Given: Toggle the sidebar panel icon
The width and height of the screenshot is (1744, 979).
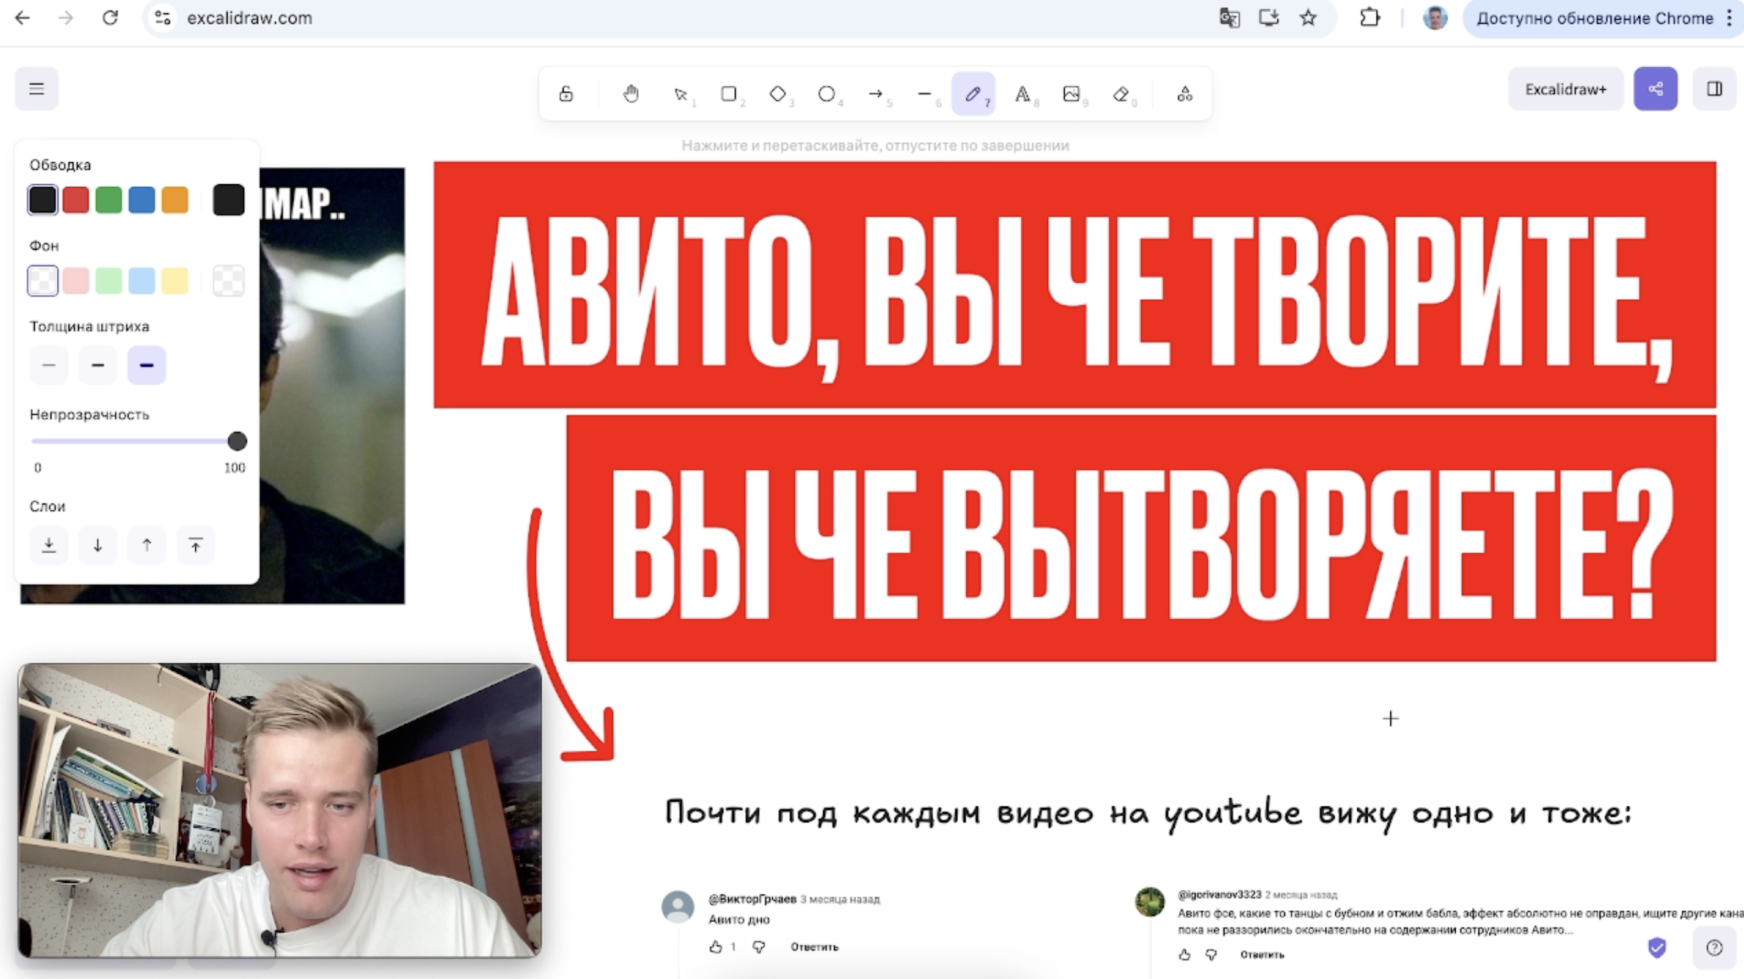Looking at the screenshot, I should click(x=1714, y=89).
